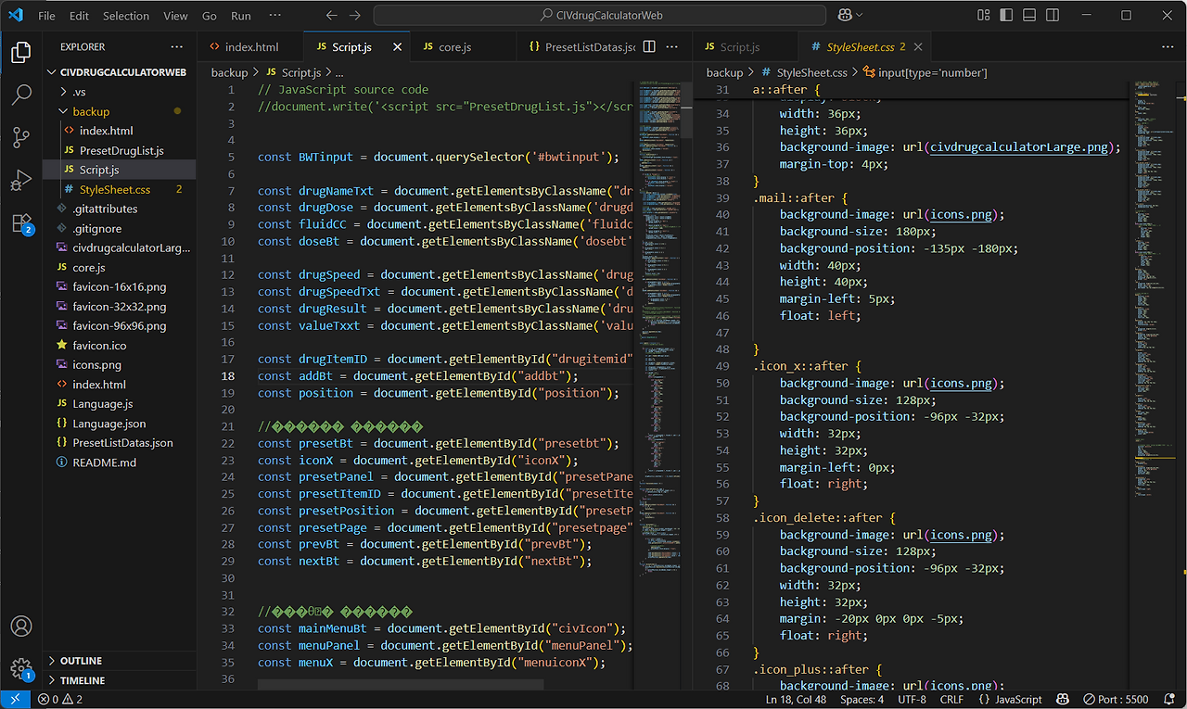Open the Manage gear menu

(x=20, y=668)
